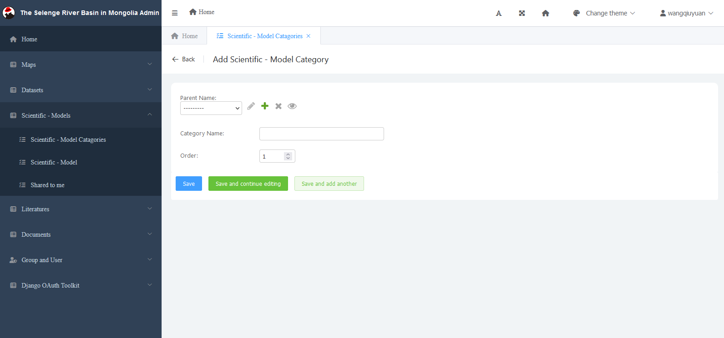Open the wangqiuyuan user menu
The height and width of the screenshot is (338, 724).
[686, 13]
